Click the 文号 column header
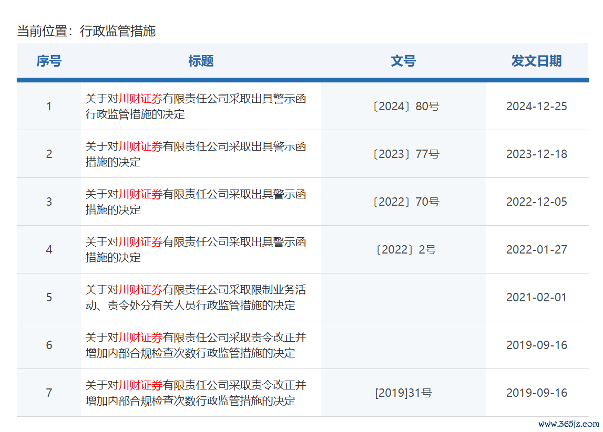 (x=403, y=61)
